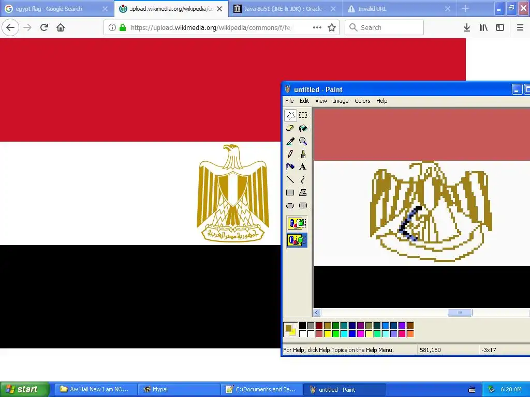Open the Colors menu in Paint
Screen dimensions: 530x397
click(x=362, y=101)
